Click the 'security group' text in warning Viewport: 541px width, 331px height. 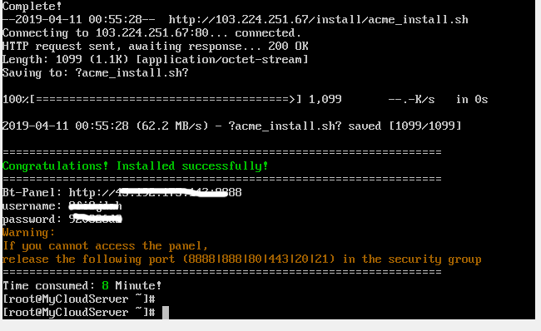434,259
